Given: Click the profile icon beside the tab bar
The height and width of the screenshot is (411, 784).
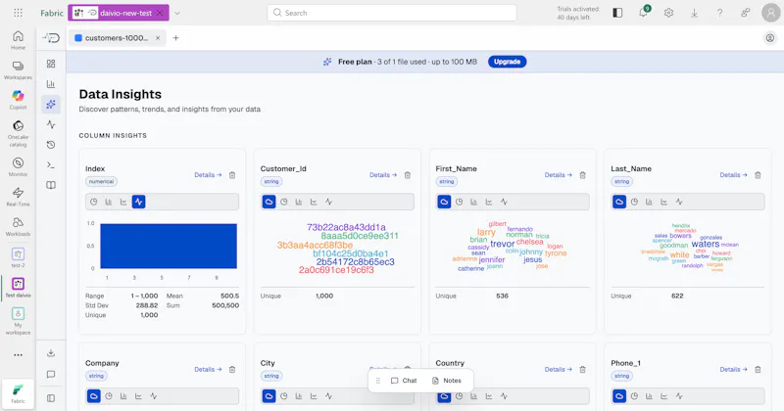Looking at the screenshot, I should [x=770, y=38].
